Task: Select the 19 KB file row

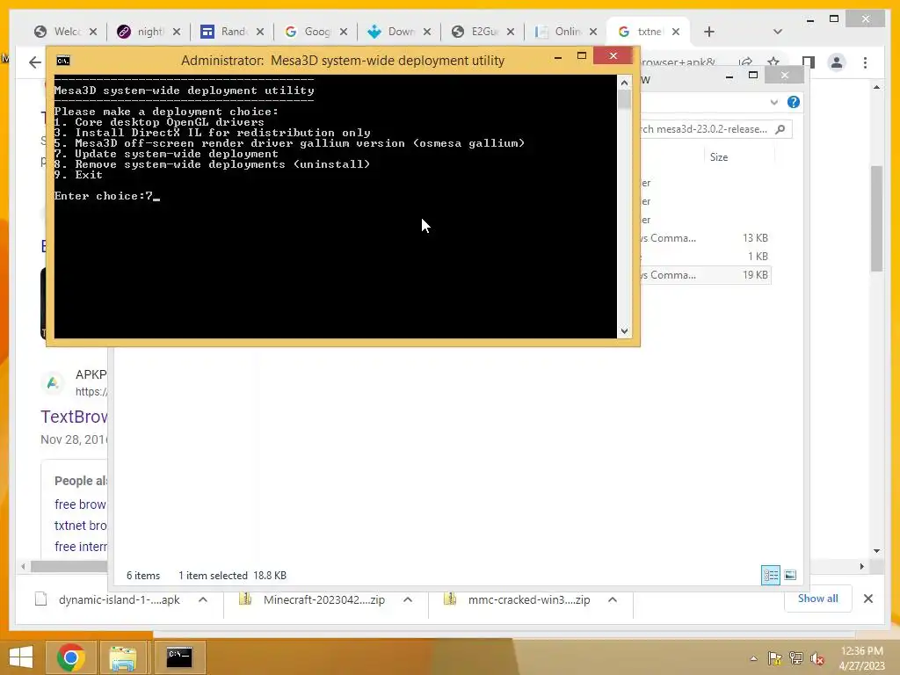Action: pyautogui.click(x=704, y=275)
